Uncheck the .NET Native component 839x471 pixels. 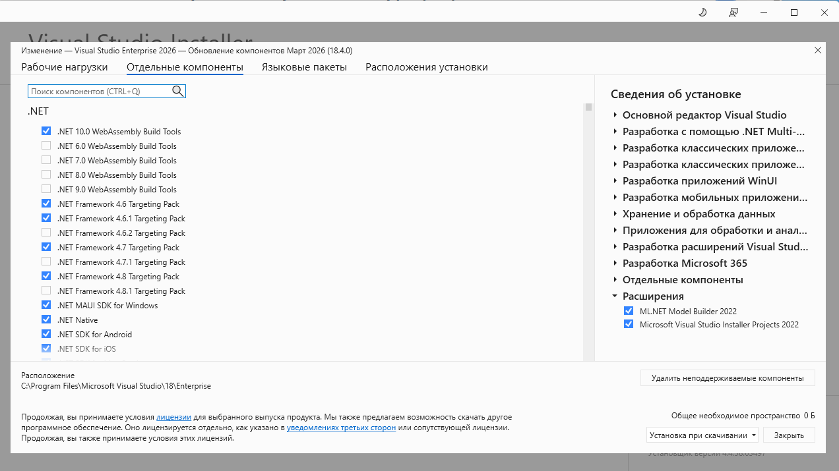pos(46,319)
